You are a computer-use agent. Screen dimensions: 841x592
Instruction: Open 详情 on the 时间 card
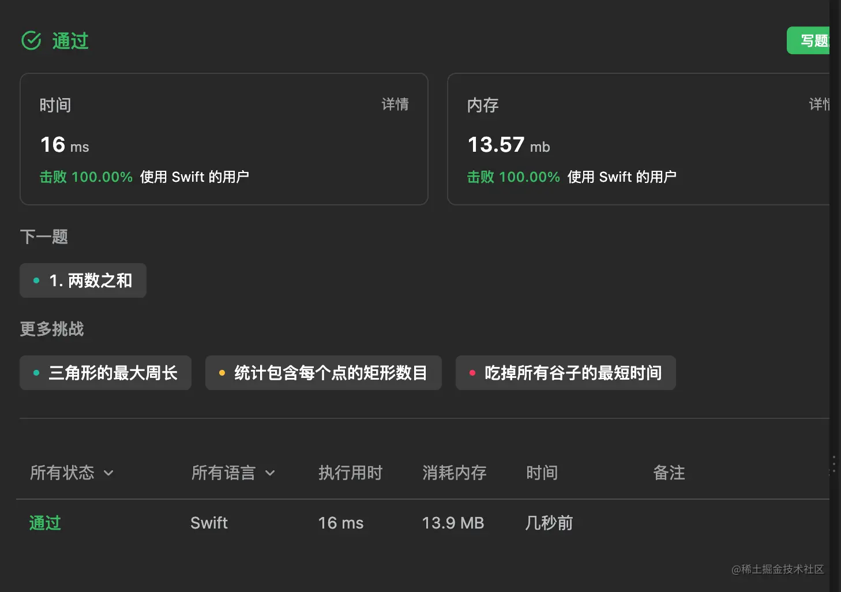click(395, 104)
